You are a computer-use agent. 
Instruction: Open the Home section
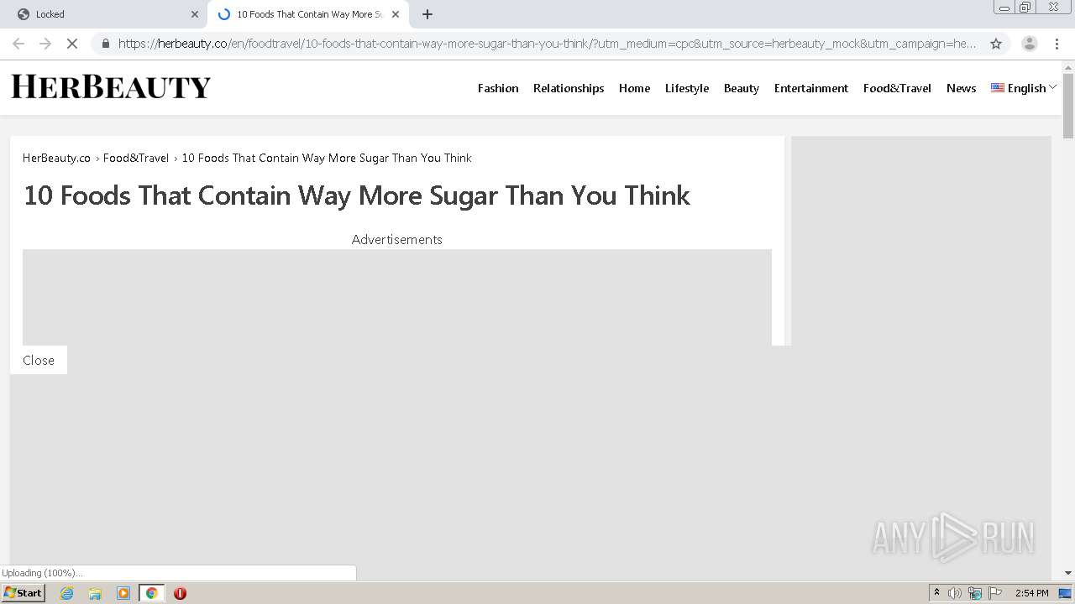coord(634,88)
